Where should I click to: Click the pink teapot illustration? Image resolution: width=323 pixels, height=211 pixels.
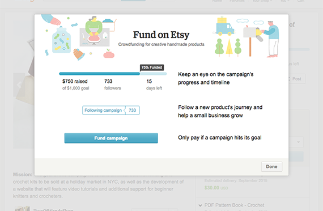[109, 54]
